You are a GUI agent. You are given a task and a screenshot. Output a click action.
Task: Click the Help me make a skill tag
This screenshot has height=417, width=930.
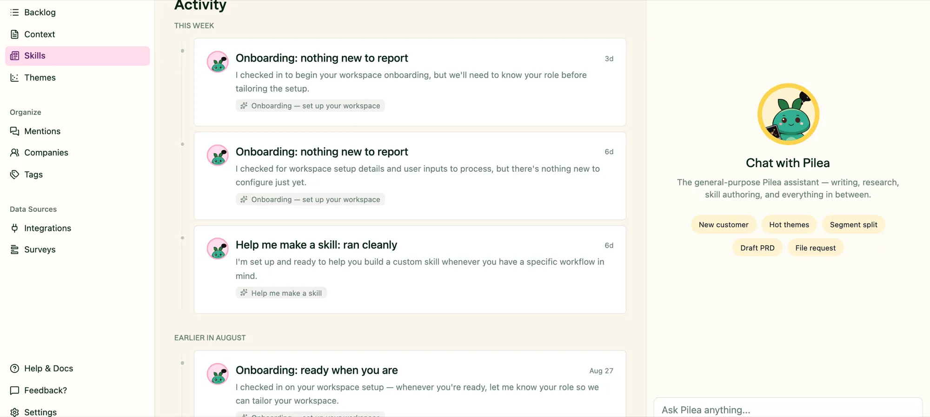(x=281, y=293)
